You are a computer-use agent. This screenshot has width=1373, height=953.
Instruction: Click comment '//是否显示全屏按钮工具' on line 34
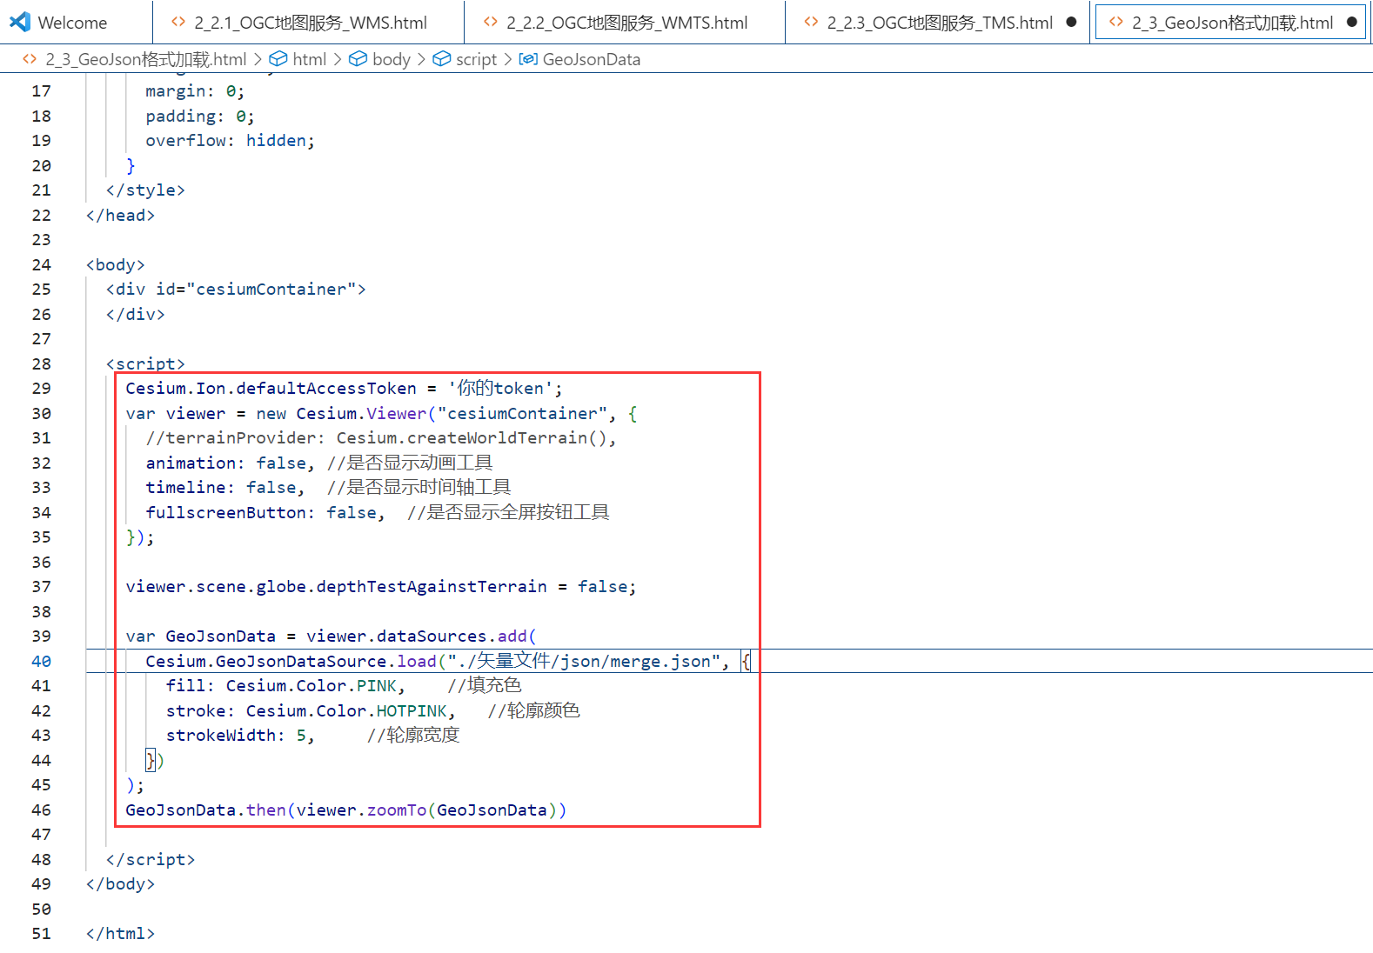point(508,513)
